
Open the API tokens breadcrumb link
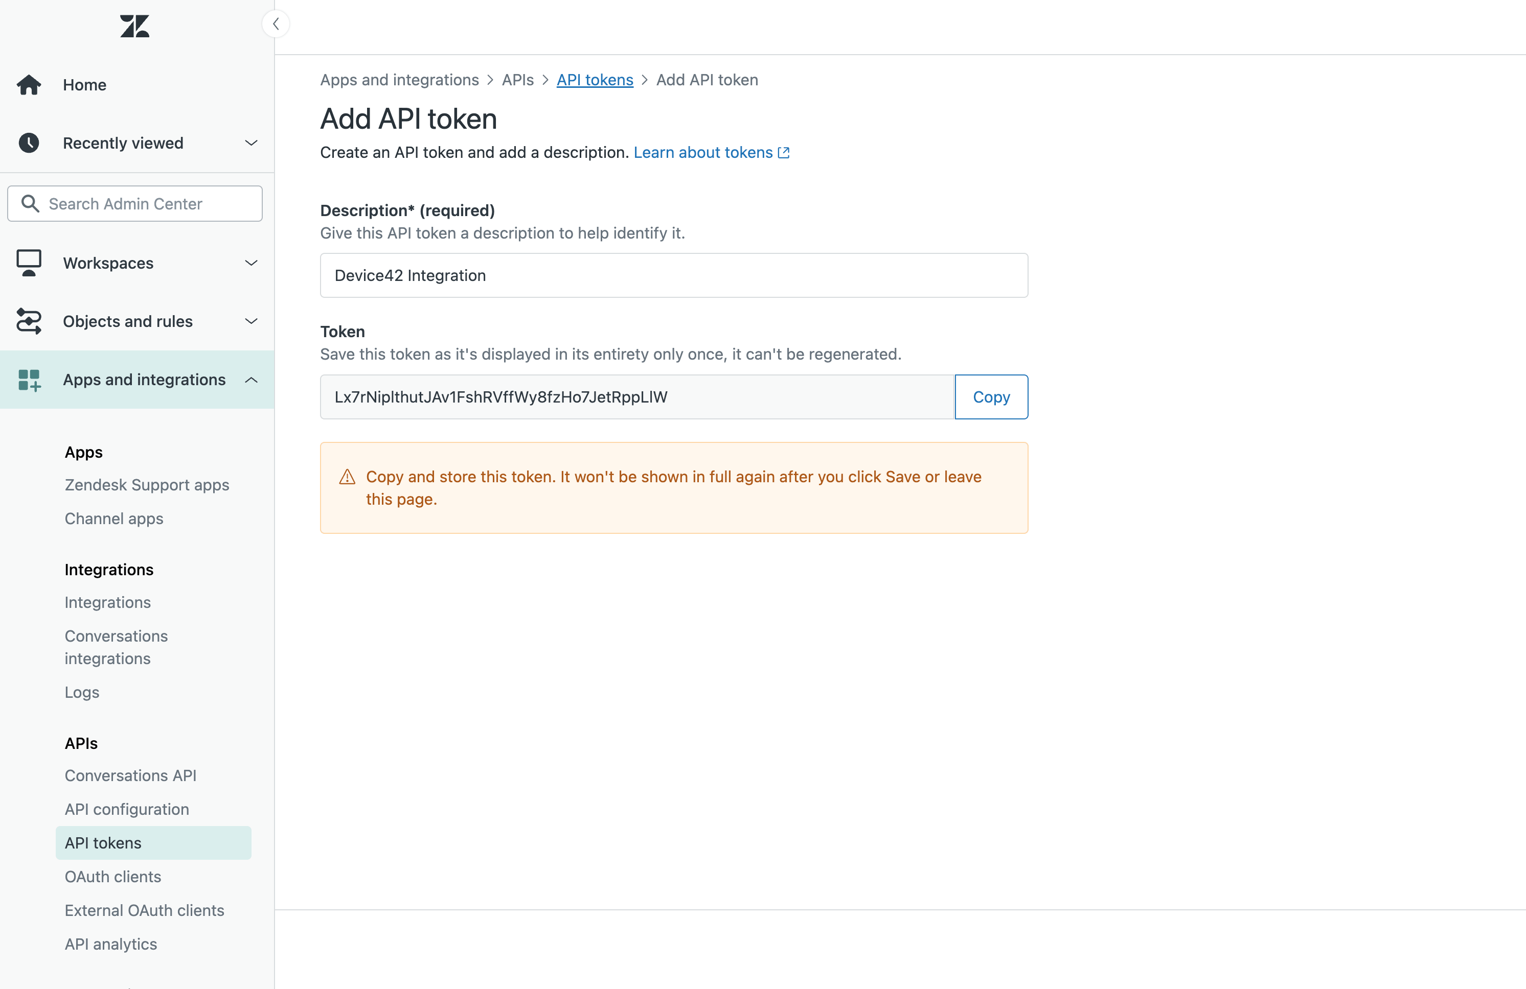pyautogui.click(x=595, y=79)
